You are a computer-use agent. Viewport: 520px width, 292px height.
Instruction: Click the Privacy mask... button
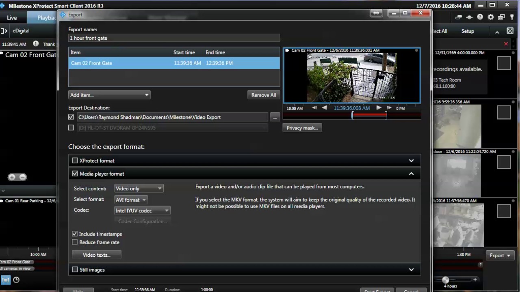click(x=302, y=128)
